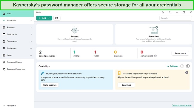Open the Accounts category
This screenshot has height=108, width=194.
click(x=17, y=27)
